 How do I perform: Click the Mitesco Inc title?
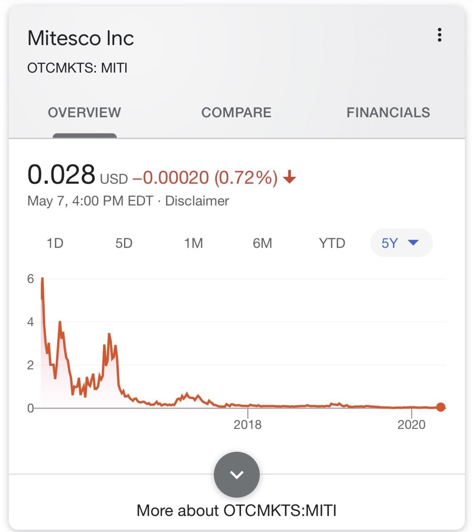tap(81, 38)
